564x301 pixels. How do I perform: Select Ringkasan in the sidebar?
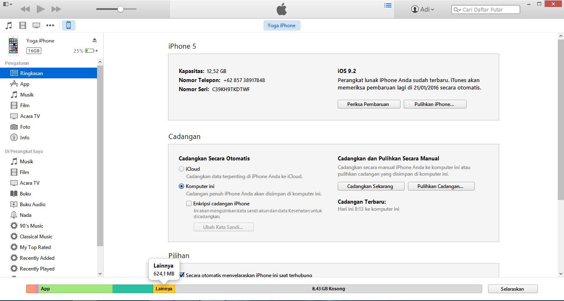[48, 73]
